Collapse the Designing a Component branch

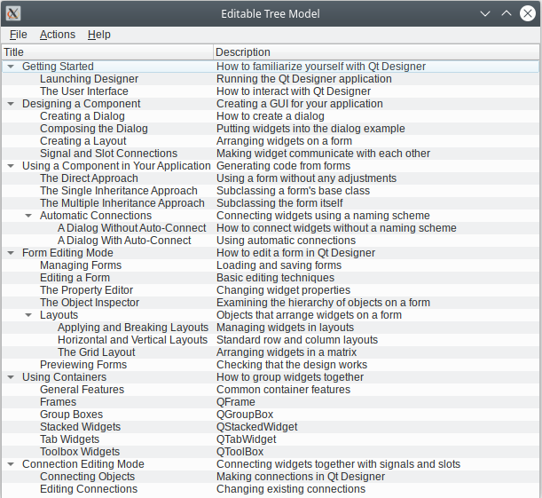click(11, 104)
